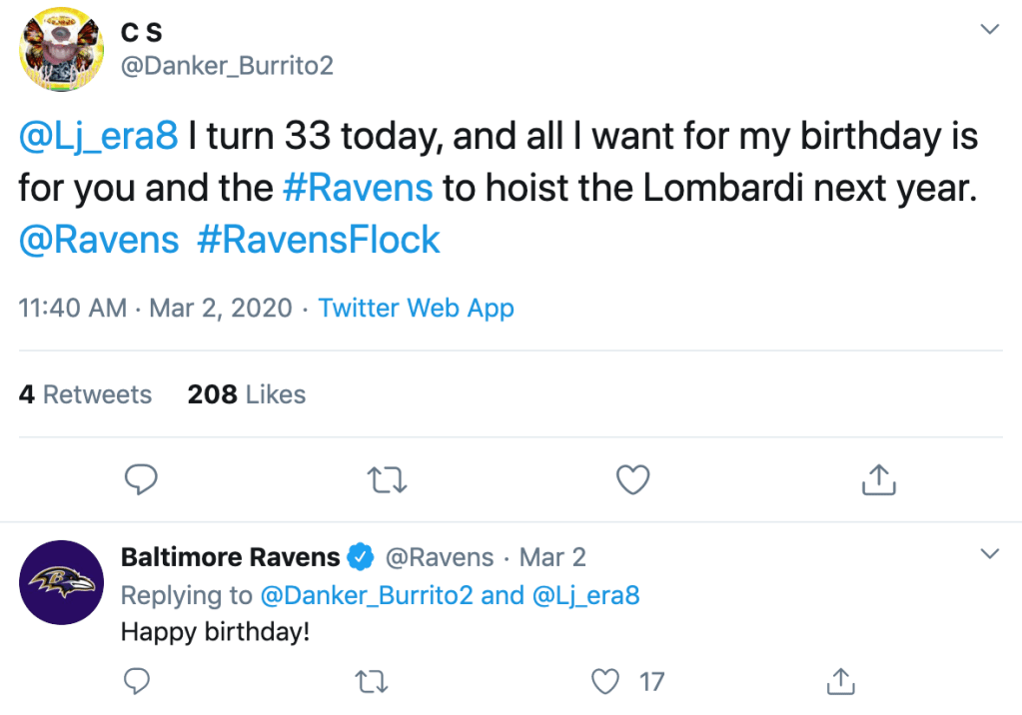Image resolution: width=1022 pixels, height=715 pixels.
Task: Share the Ravens reply tweet
Action: 841,682
